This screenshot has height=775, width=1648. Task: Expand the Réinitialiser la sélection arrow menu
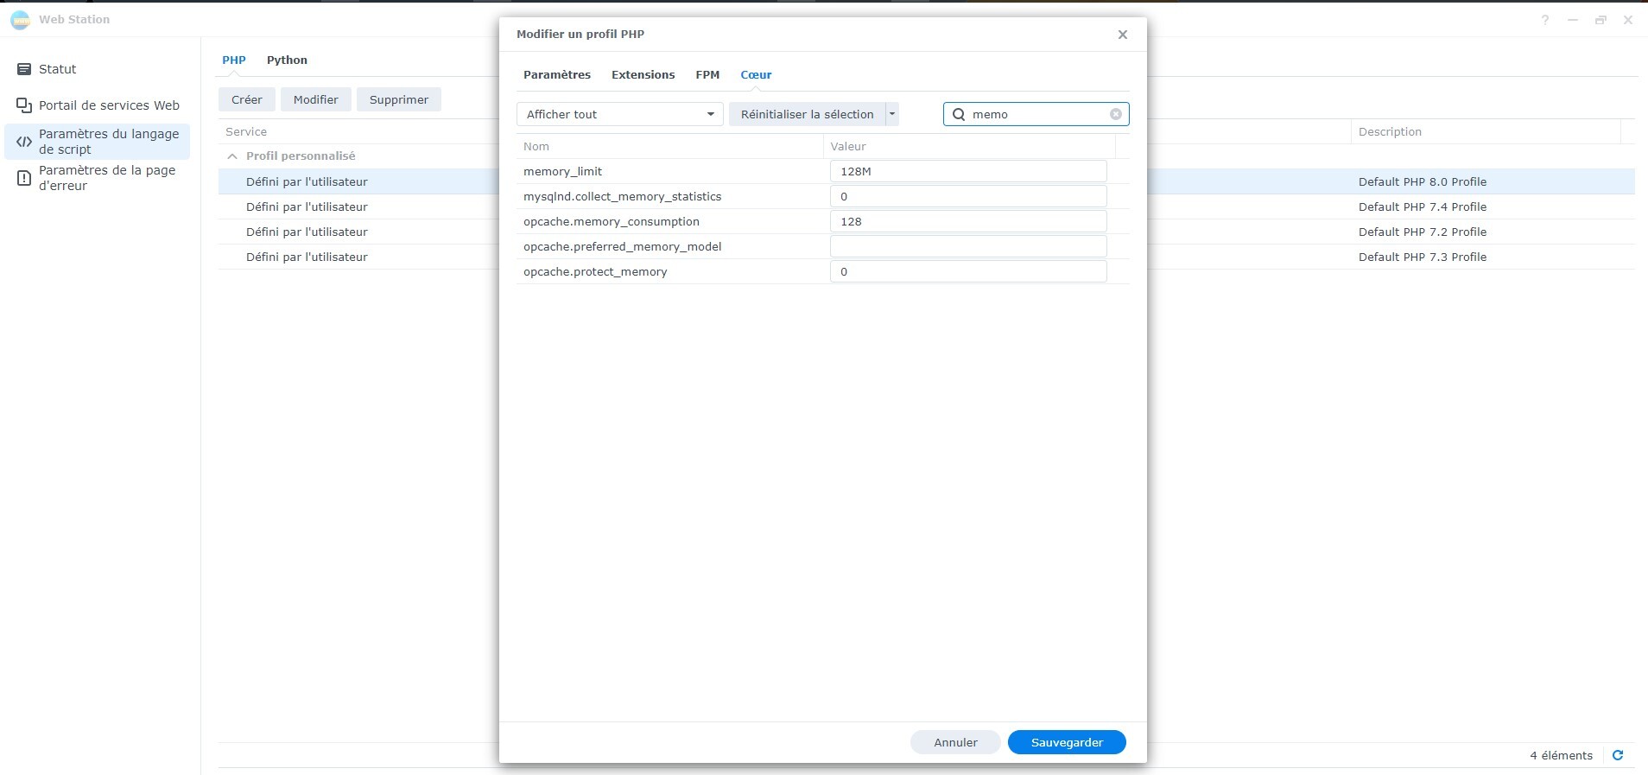(892, 114)
